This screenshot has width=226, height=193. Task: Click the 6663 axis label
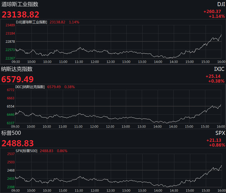[x=11, y=98]
